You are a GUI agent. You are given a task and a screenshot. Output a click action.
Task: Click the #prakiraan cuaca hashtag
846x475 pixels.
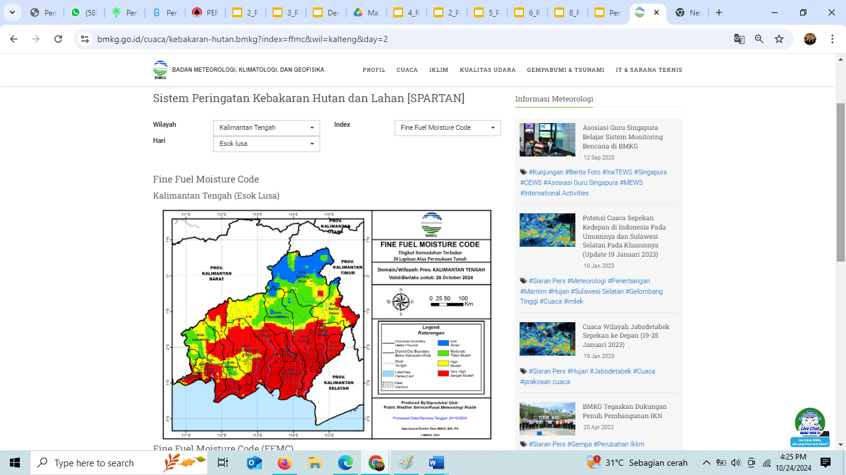[545, 382]
